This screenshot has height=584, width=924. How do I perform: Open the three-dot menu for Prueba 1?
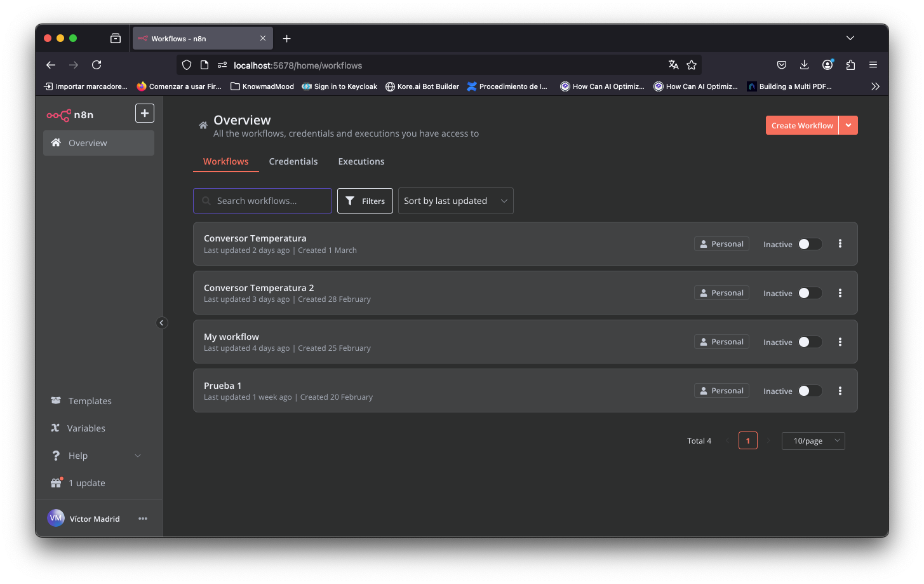pyautogui.click(x=840, y=391)
